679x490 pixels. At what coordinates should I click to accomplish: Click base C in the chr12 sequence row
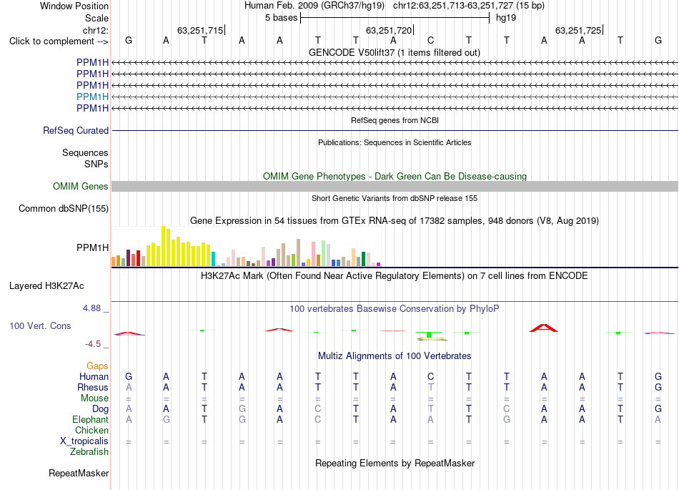(x=430, y=40)
